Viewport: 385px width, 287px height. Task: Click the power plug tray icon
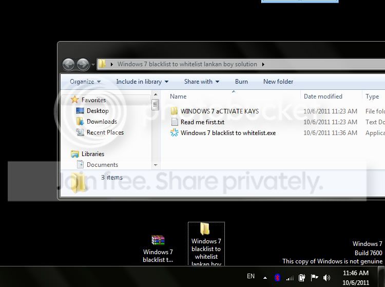[302, 278]
